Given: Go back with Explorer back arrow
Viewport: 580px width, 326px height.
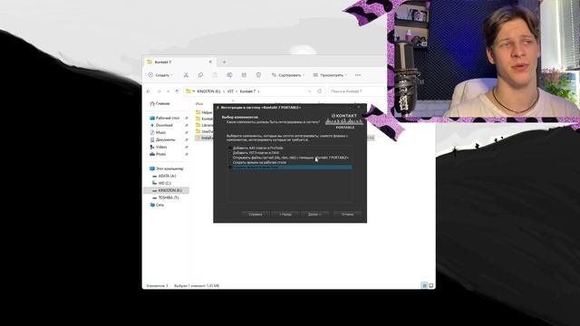Looking at the screenshot, I should click(149, 91).
